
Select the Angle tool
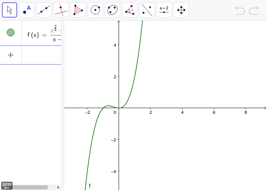pos(130,10)
